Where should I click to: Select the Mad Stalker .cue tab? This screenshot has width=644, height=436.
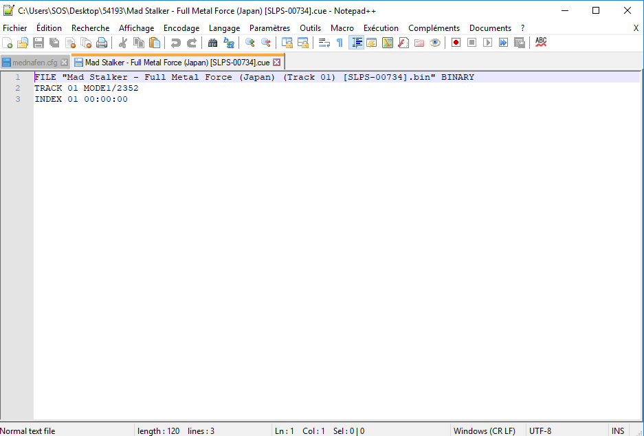pos(177,63)
